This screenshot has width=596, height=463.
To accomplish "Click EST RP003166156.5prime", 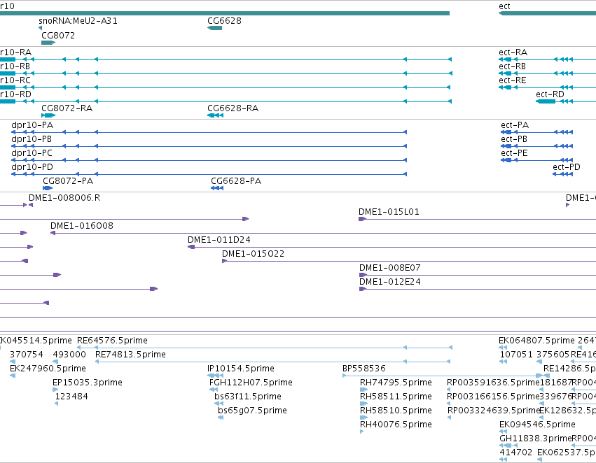I will [x=493, y=397].
